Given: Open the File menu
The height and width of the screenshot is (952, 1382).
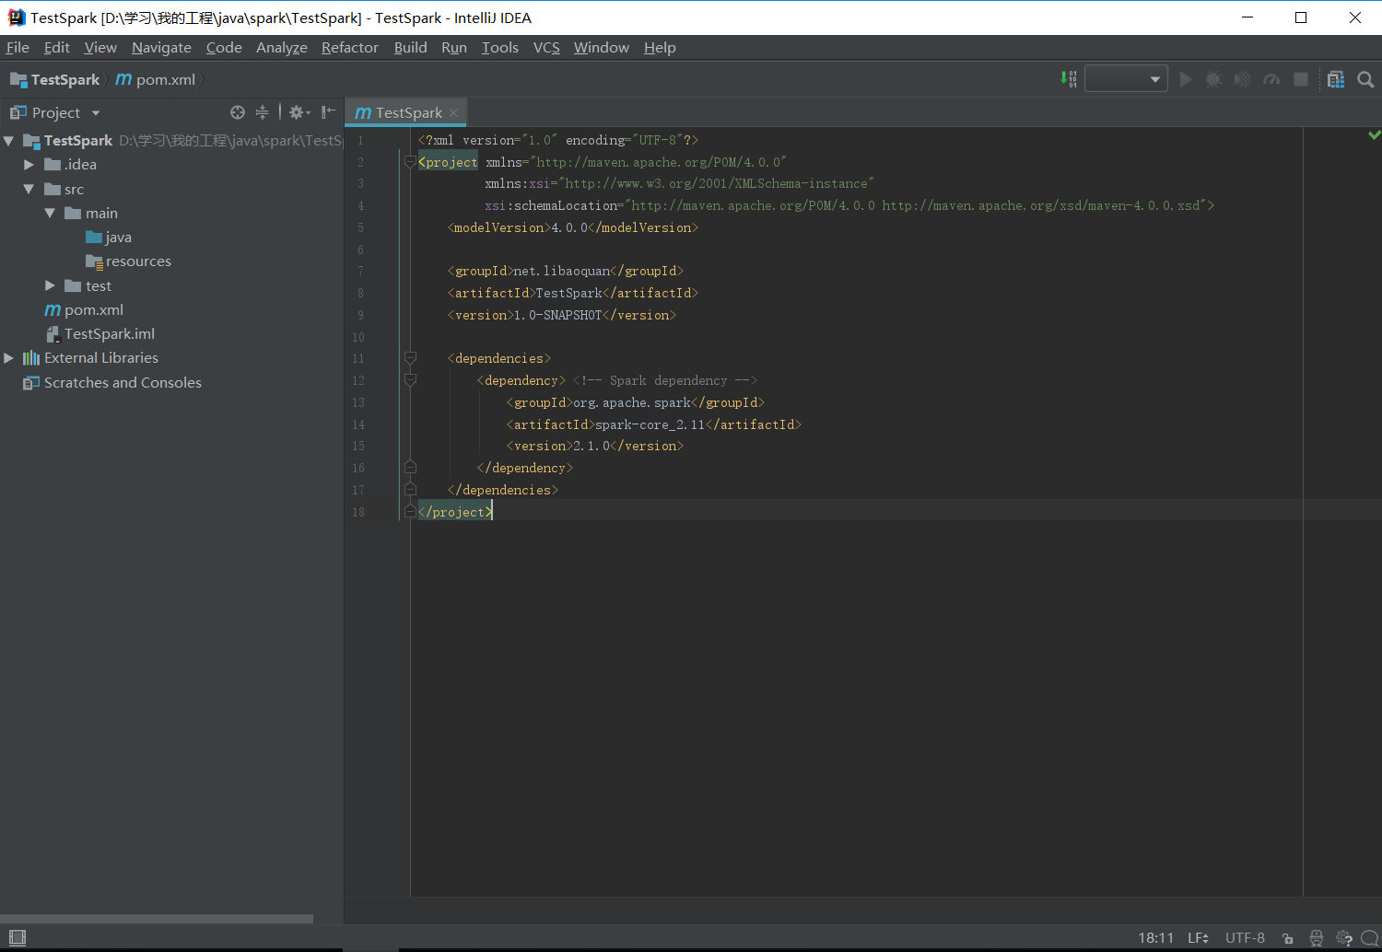Looking at the screenshot, I should coord(18,48).
